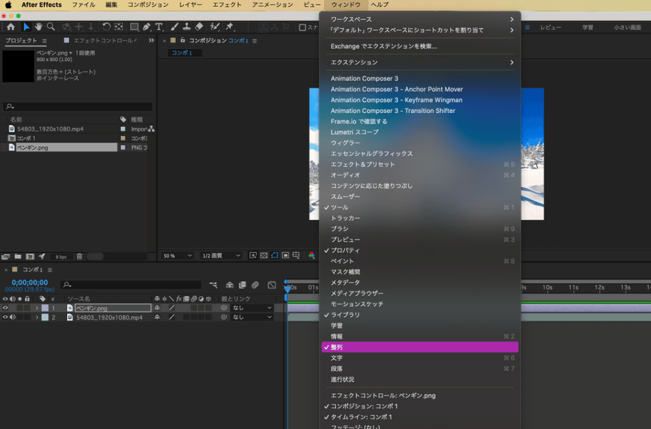
Task: Open the 1/2画質 resolution dropdown
Action: click(x=221, y=256)
